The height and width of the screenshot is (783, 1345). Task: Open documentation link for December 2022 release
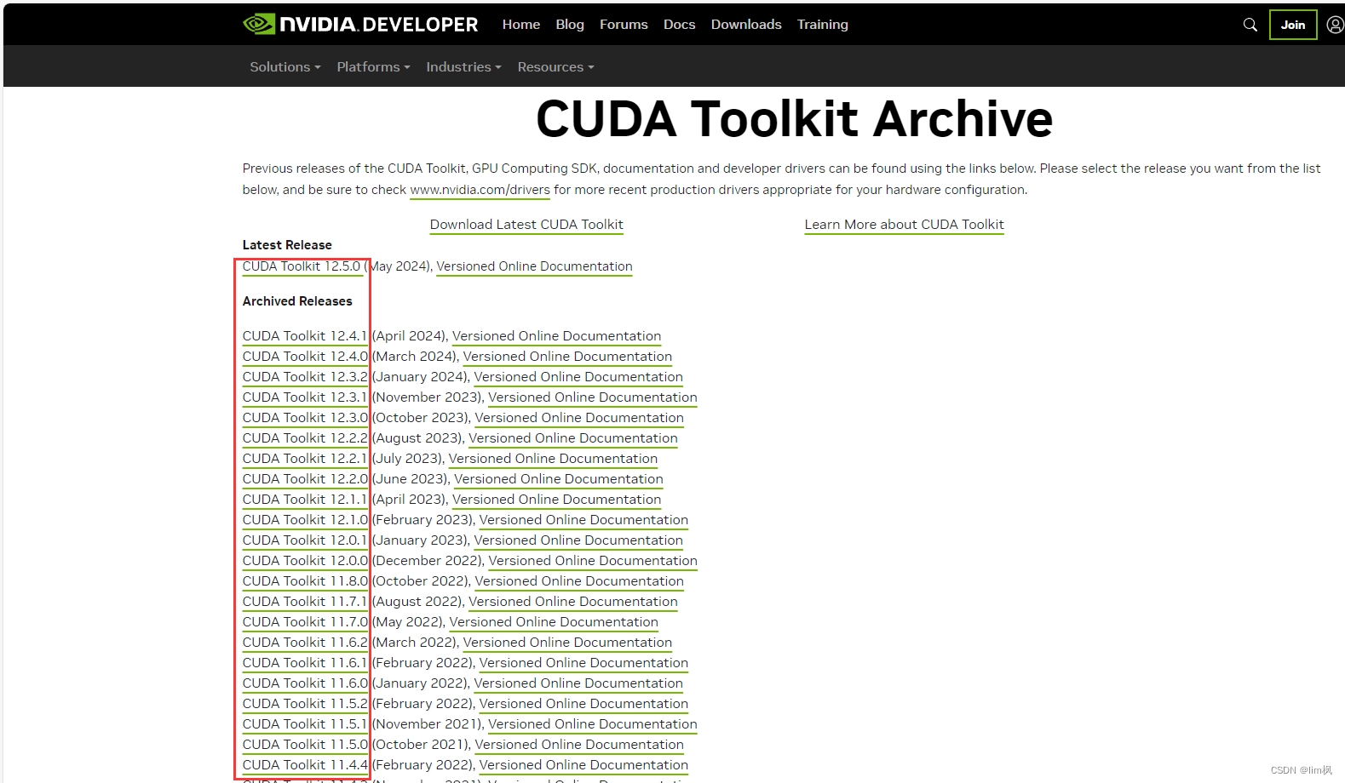click(x=592, y=561)
